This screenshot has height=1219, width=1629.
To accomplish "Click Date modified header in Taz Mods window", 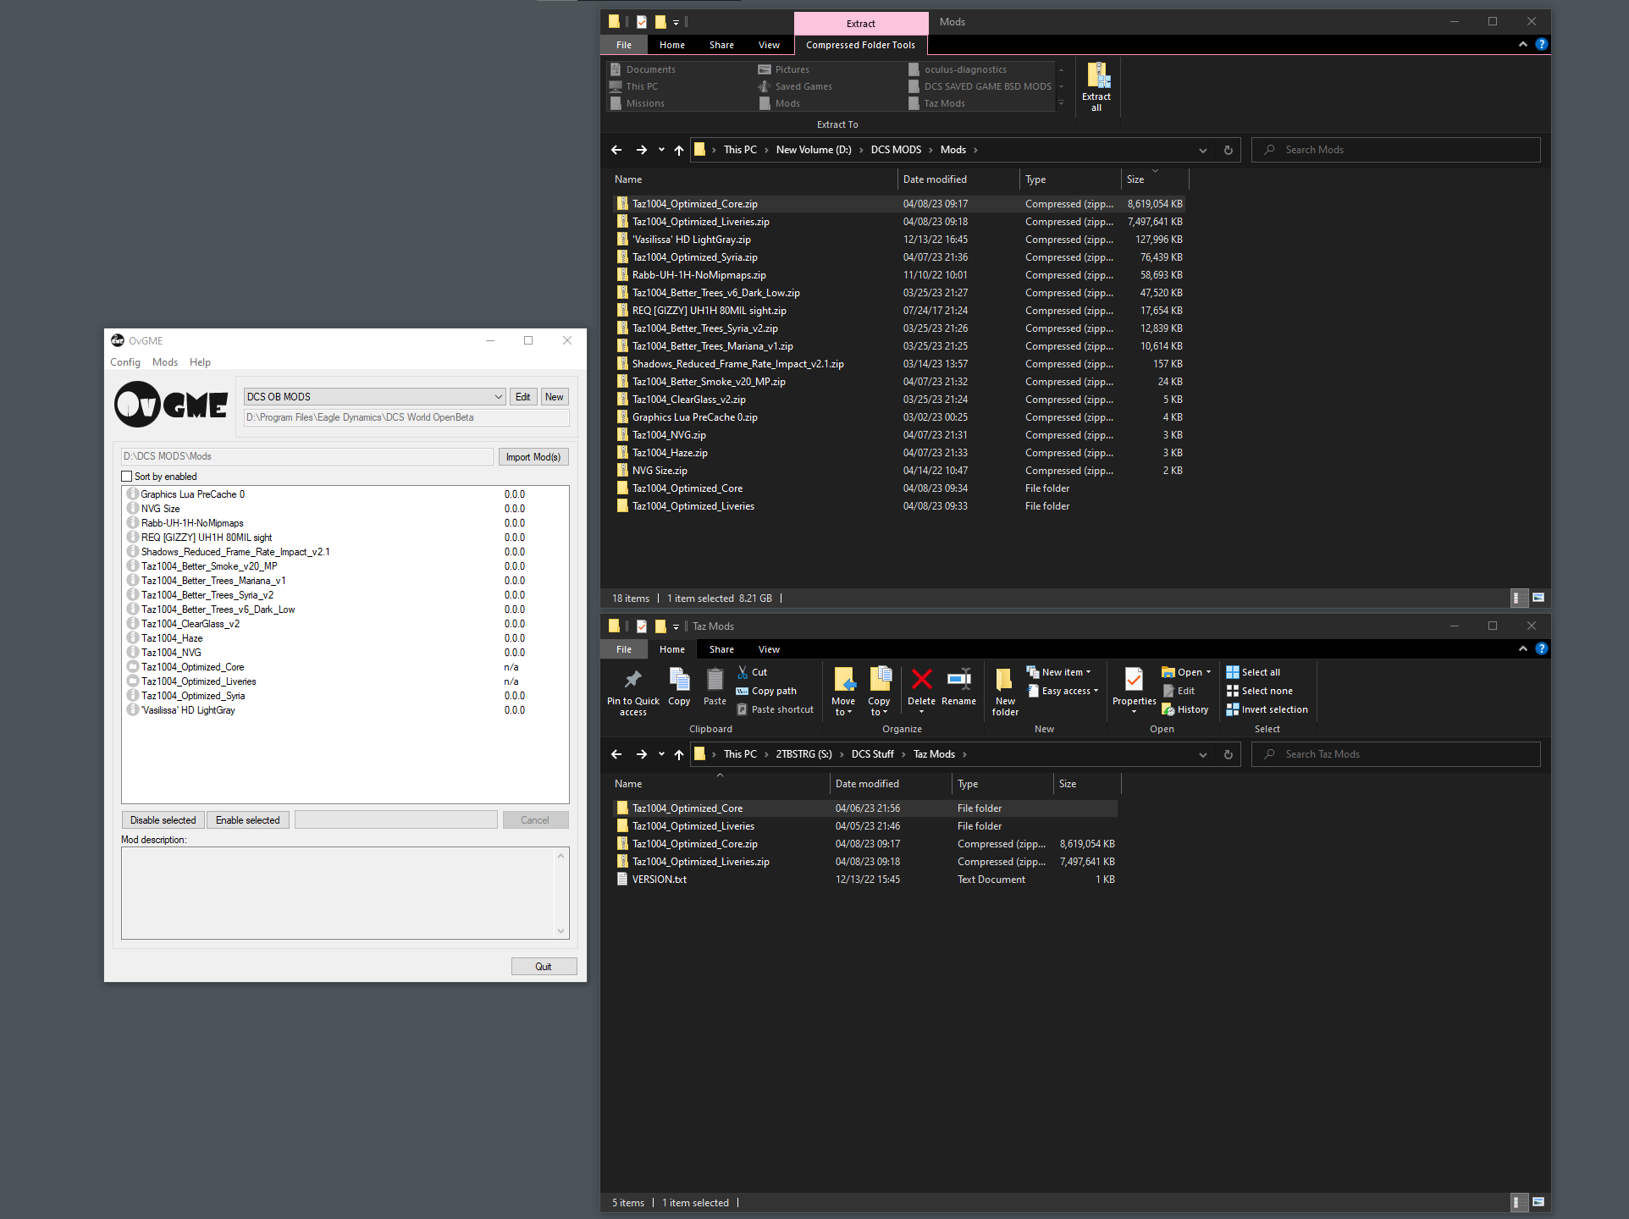I will [891, 784].
